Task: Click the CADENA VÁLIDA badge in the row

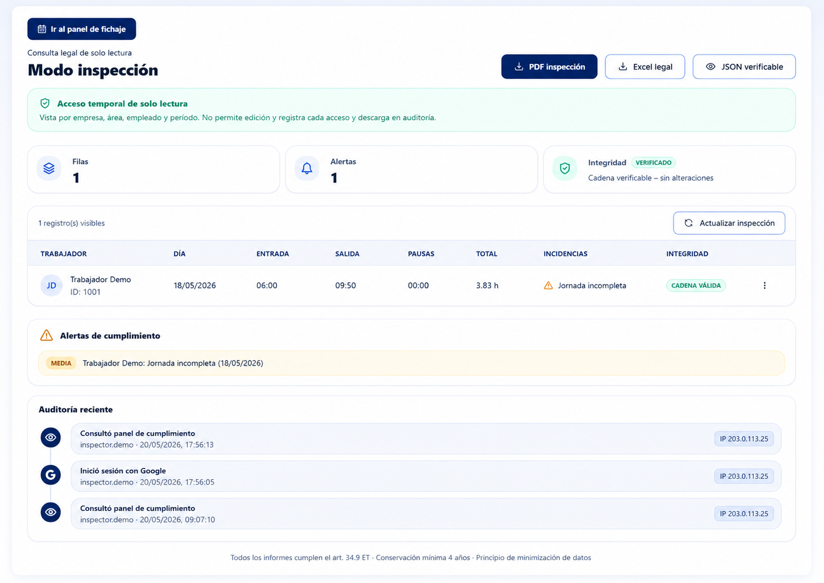Action: click(x=696, y=286)
